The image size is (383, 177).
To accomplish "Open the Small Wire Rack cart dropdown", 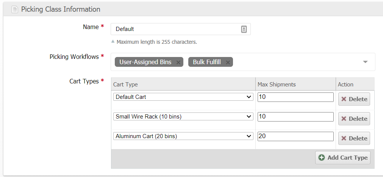I will (x=183, y=117).
